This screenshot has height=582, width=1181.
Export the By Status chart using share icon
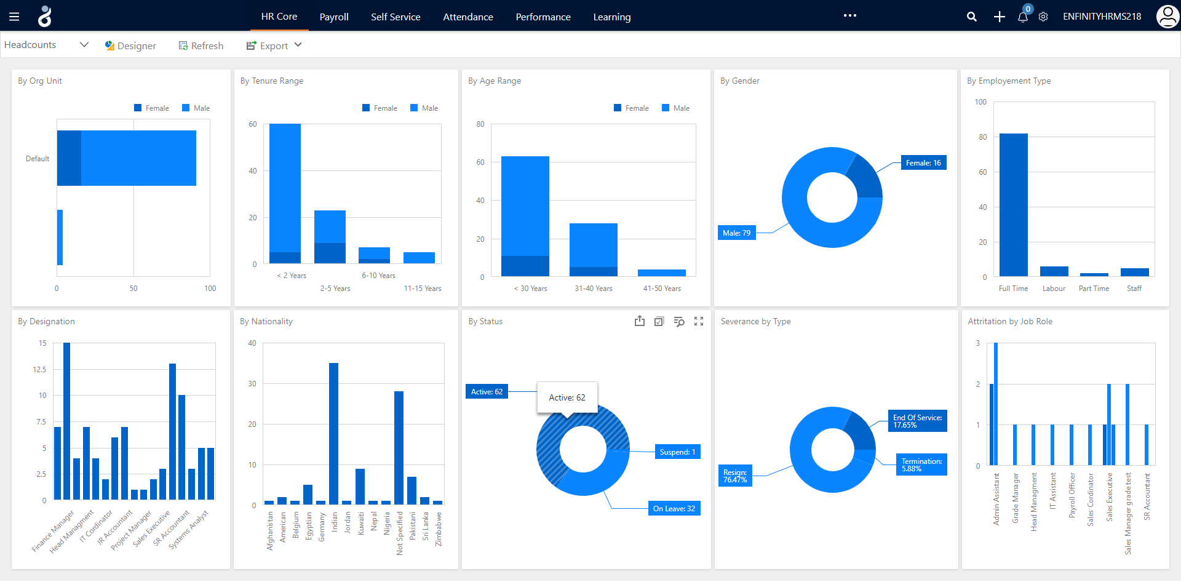(x=640, y=321)
